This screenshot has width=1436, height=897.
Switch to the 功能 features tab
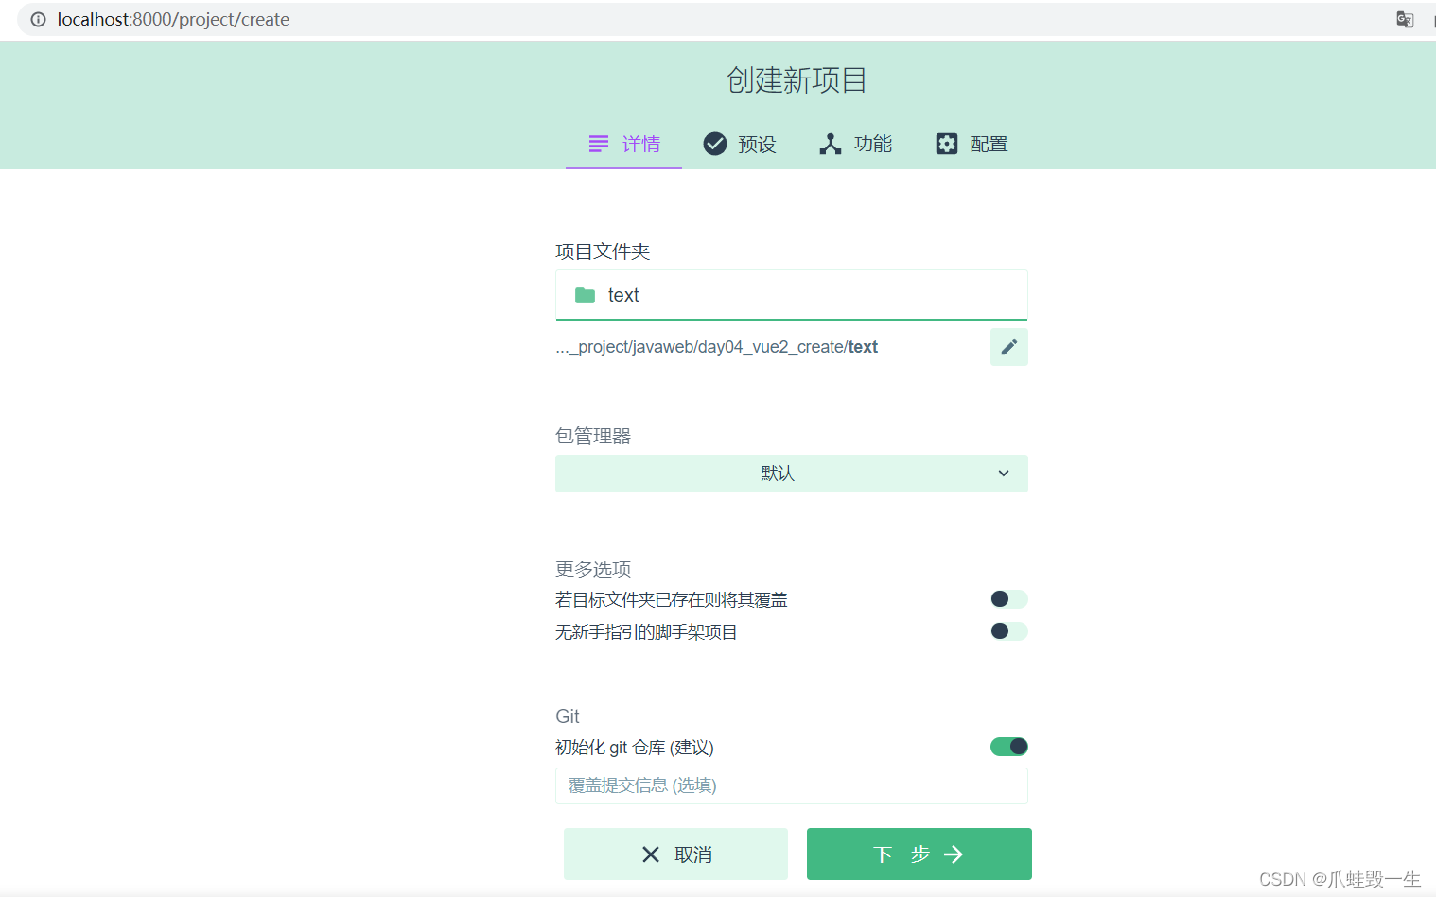[855, 144]
